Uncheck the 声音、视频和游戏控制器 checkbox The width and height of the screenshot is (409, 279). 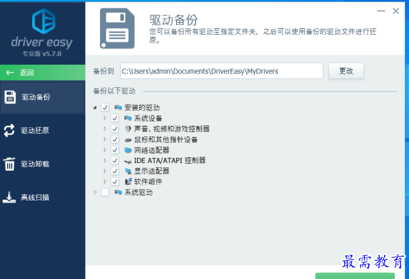click(x=115, y=128)
